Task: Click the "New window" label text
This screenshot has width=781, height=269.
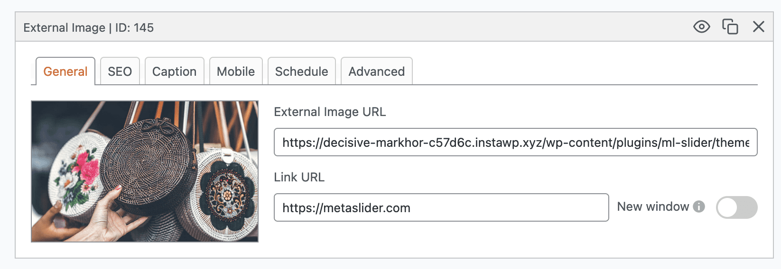Action: (652, 207)
